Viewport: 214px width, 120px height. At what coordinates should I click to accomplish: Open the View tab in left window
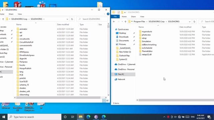pos(20,14)
